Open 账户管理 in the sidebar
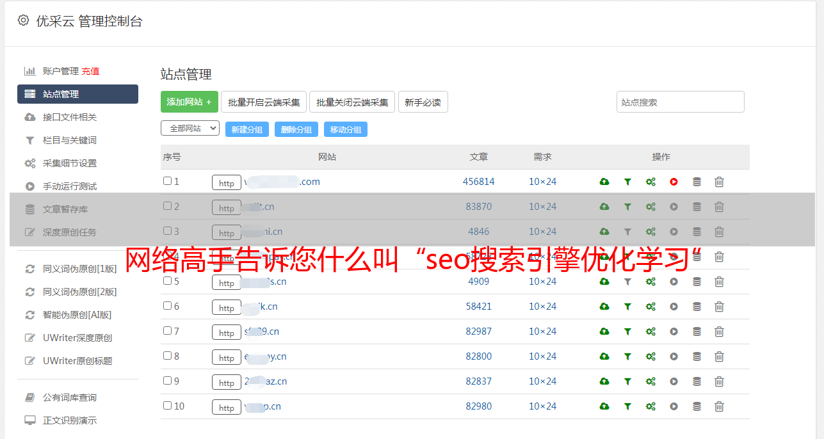This screenshot has height=439, width=824. point(60,71)
